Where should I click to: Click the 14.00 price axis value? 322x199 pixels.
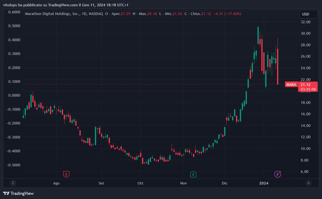pyautogui.click(x=306, y=126)
